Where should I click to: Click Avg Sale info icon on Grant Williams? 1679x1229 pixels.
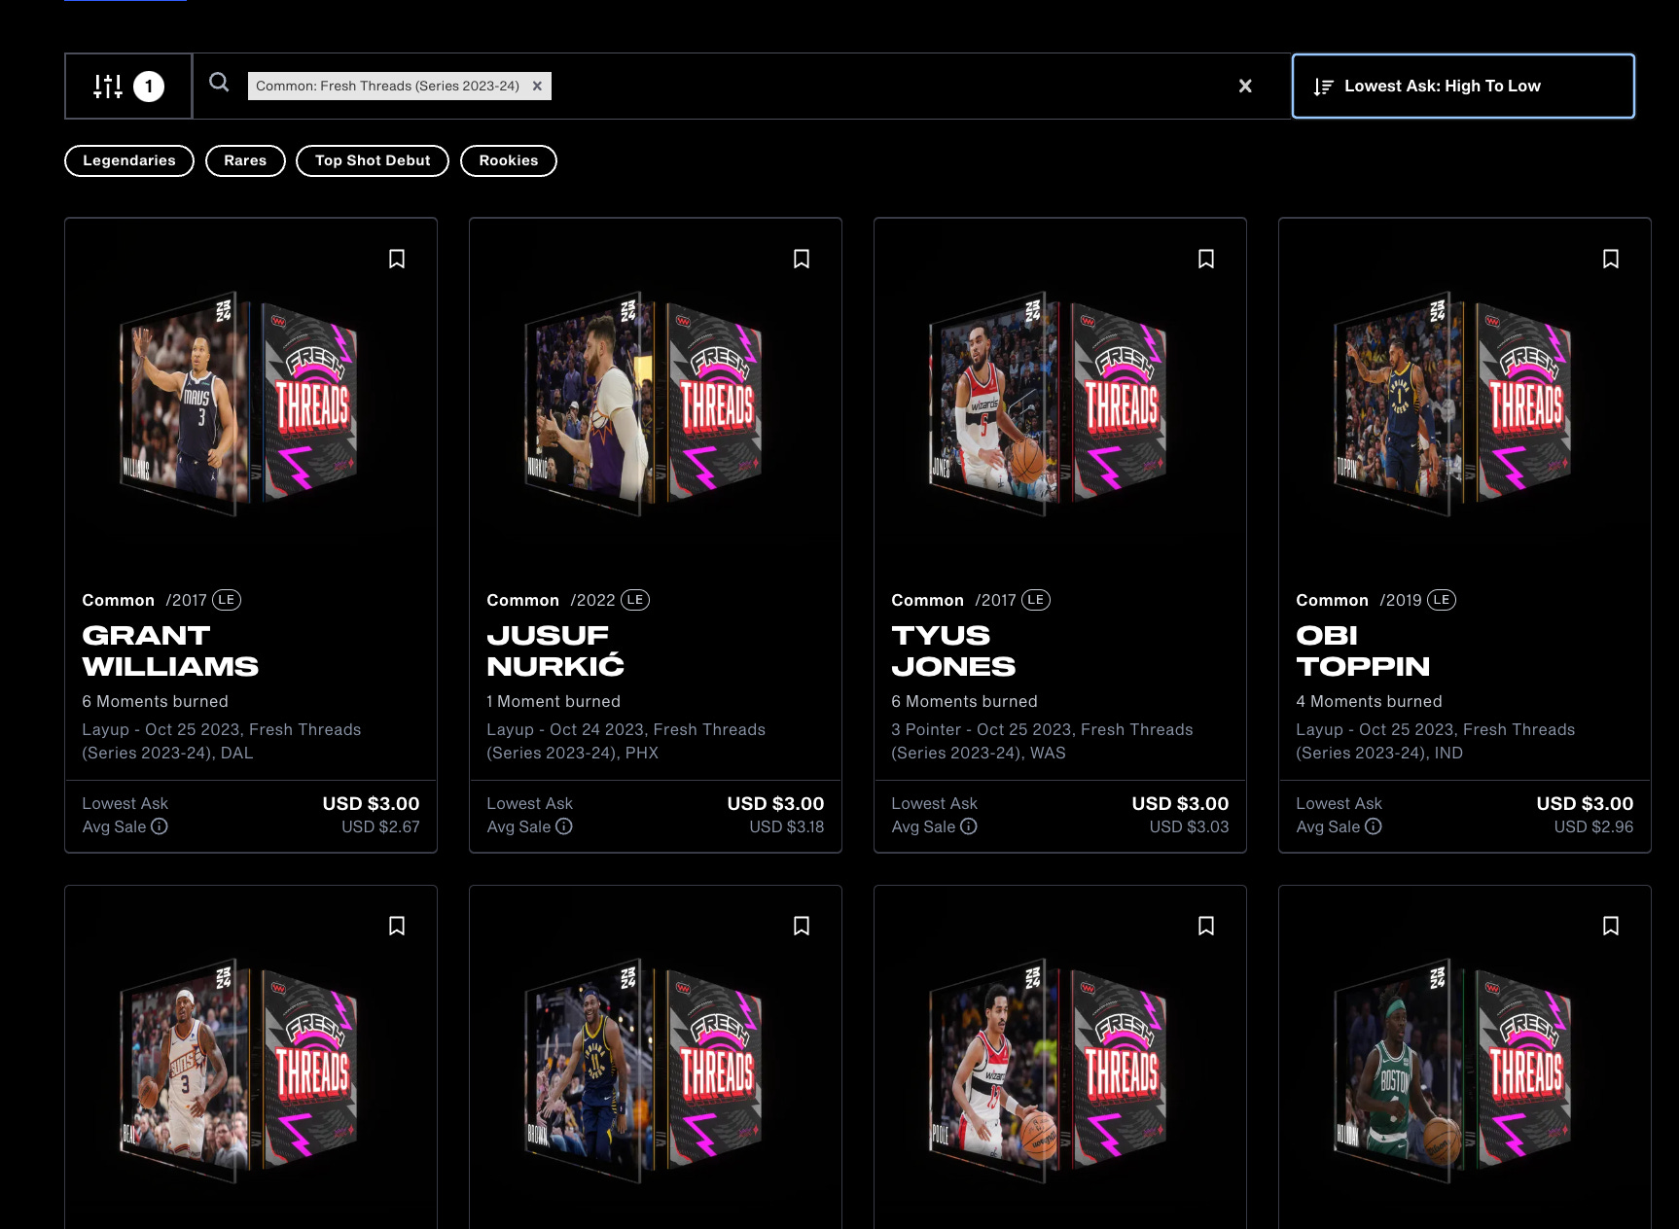pyautogui.click(x=160, y=826)
